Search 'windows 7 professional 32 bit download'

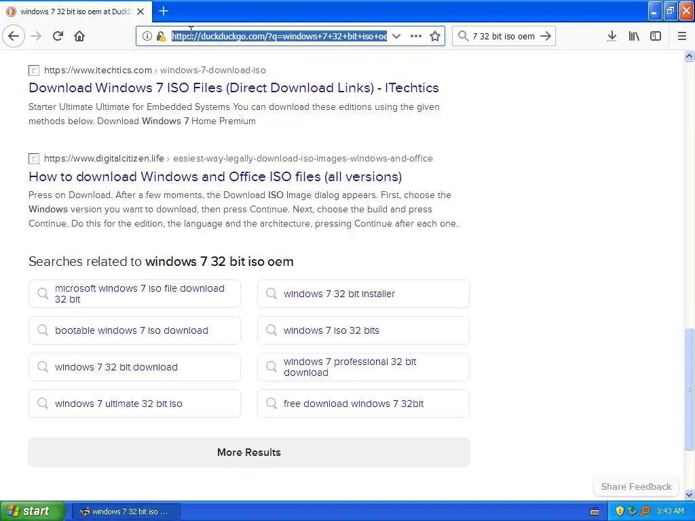(x=363, y=367)
